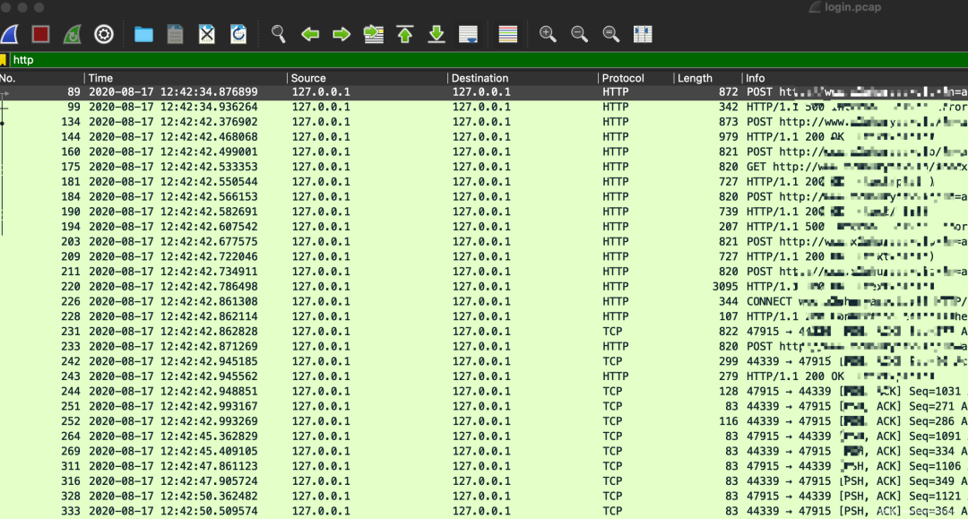The width and height of the screenshot is (968, 519).
Task: Sort by the No. column header
Action: (41, 78)
